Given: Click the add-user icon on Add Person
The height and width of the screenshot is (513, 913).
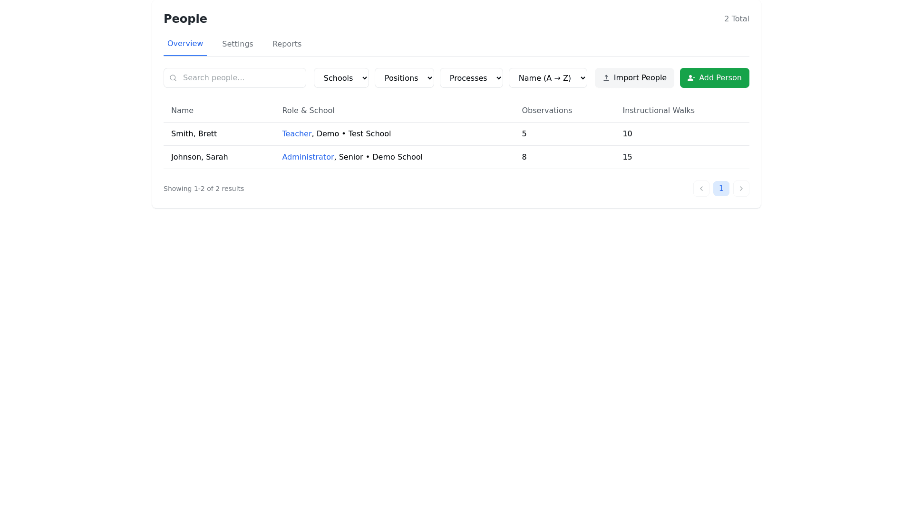Looking at the screenshot, I should tap(691, 78).
